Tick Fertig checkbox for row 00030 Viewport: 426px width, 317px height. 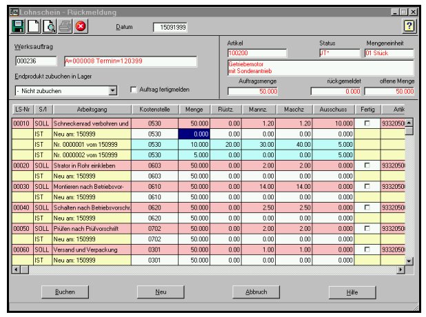tap(367, 186)
